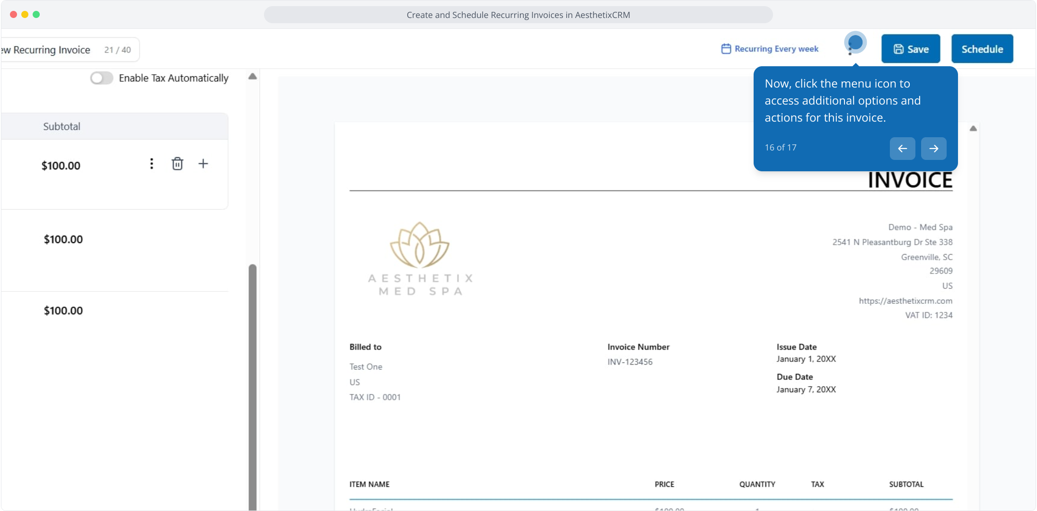Click the Aesthetix Med Spa logo
The image size is (1037, 511).
click(420, 258)
